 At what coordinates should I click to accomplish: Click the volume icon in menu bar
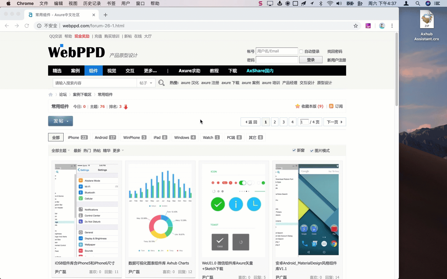(339, 3)
